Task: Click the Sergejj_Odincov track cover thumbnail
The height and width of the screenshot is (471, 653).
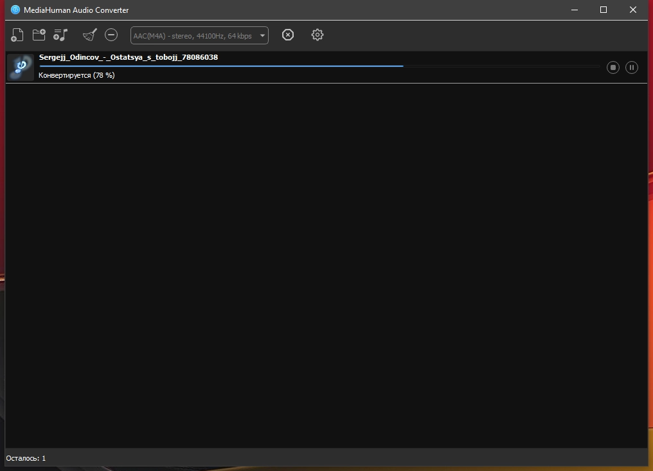Action: coord(21,67)
